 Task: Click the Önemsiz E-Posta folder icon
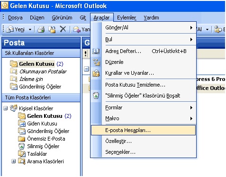tap(22, 139)
